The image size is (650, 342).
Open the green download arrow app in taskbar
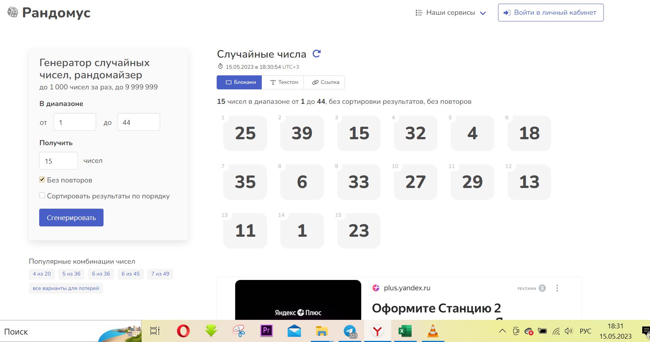211,331
